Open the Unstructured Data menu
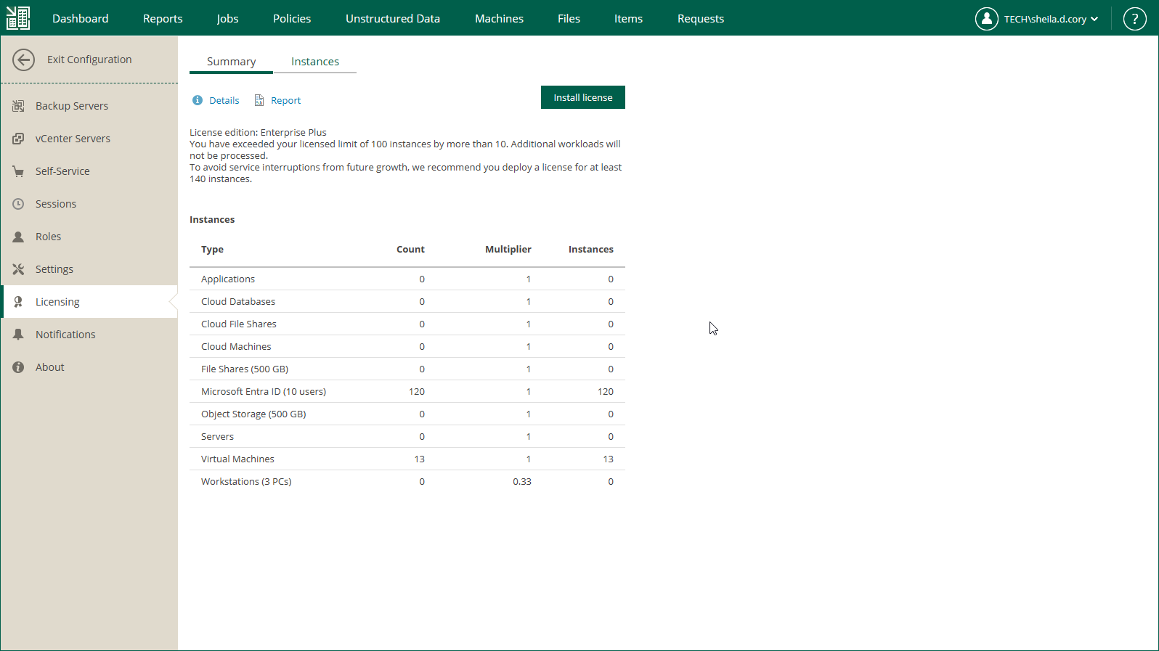 point(393,19)
